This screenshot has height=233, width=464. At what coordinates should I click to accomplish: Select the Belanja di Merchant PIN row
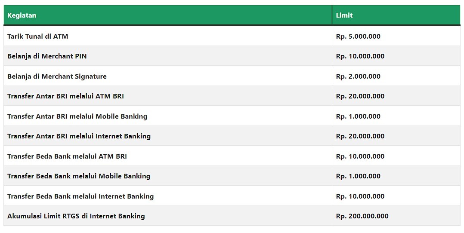[x=232, y=56]
